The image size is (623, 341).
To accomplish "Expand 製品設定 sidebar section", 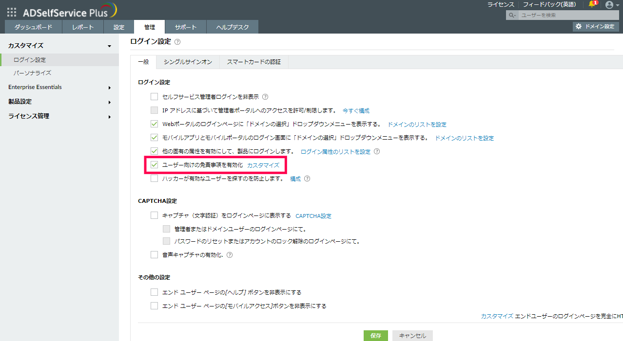I will [x=110, y=102].
